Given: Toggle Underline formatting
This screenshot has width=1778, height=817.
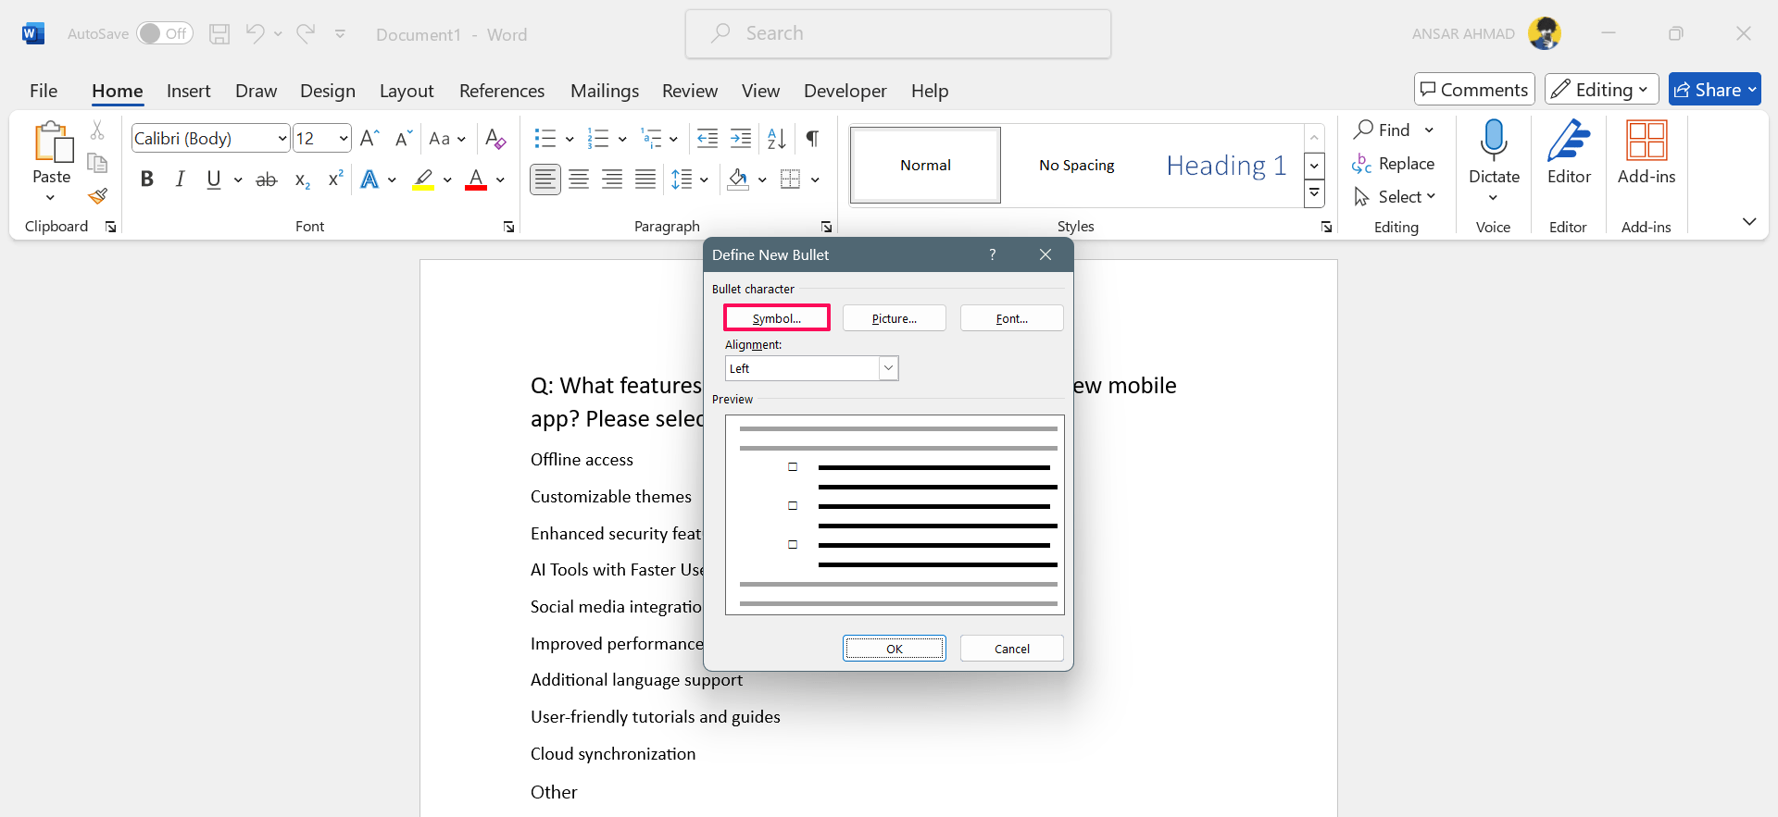Looking at the screenshot, I should point(214,179).
